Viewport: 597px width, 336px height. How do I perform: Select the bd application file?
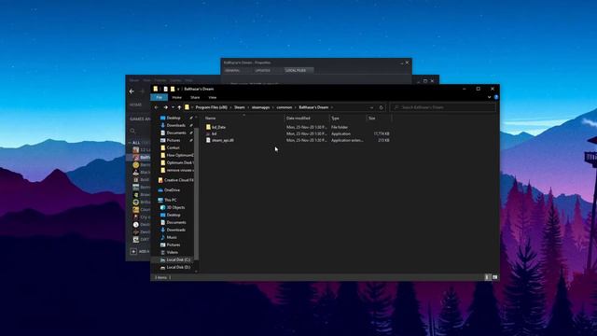212,133
